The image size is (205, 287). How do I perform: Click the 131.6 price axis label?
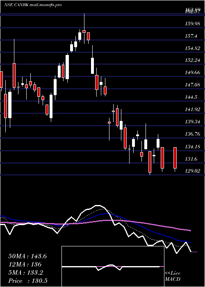pyautogui.click(x=191, y=159)
